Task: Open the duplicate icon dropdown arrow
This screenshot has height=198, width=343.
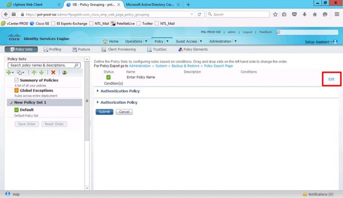Action: coord(23,73)
